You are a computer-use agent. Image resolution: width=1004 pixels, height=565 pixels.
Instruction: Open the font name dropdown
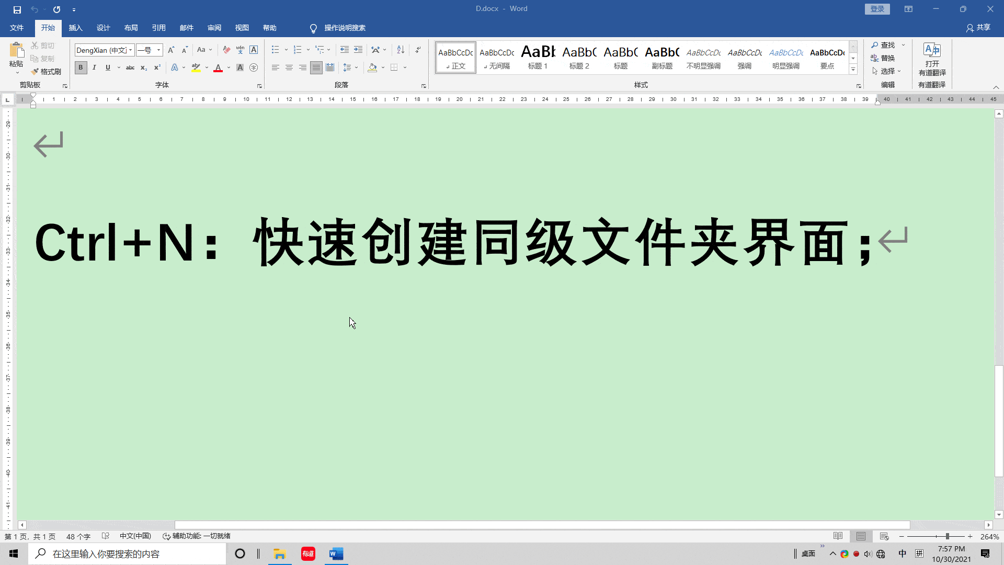(x=130, y=50)
